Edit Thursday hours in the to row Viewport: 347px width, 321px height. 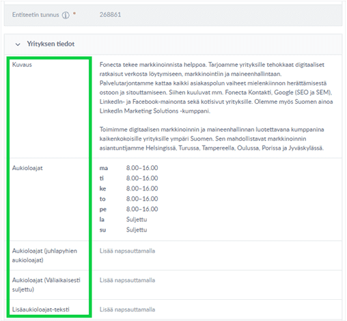click(x=142, y=199)
